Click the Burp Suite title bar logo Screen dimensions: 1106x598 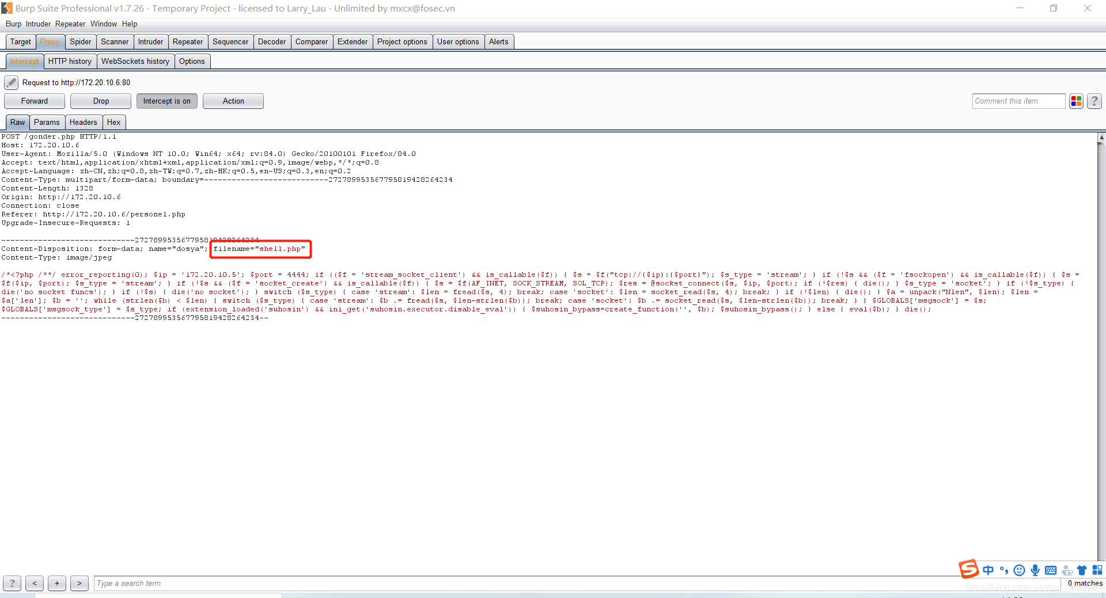point(7,8)
